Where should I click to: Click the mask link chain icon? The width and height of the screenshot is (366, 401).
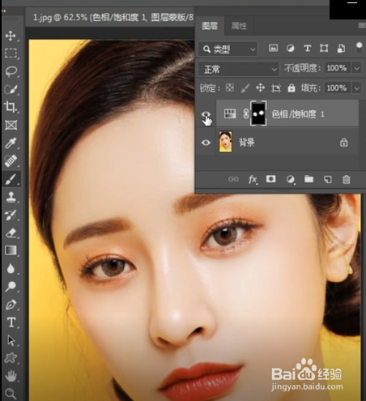point(245,113)
